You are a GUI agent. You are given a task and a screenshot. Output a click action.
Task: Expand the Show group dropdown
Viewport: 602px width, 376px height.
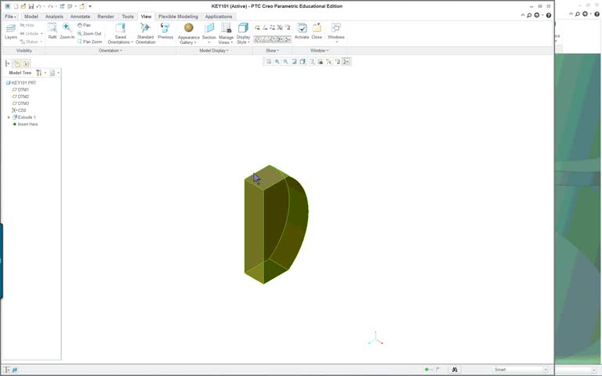click(272, 51)
